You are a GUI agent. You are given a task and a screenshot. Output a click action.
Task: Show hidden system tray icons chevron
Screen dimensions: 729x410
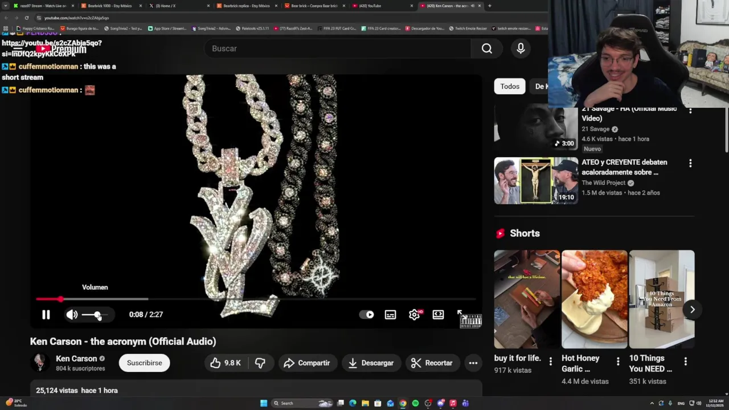pos(652,403)
